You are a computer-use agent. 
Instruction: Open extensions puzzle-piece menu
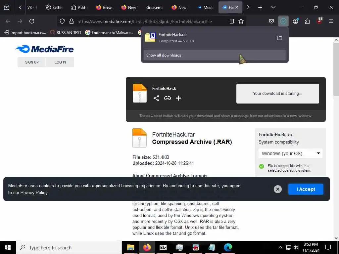307,21
